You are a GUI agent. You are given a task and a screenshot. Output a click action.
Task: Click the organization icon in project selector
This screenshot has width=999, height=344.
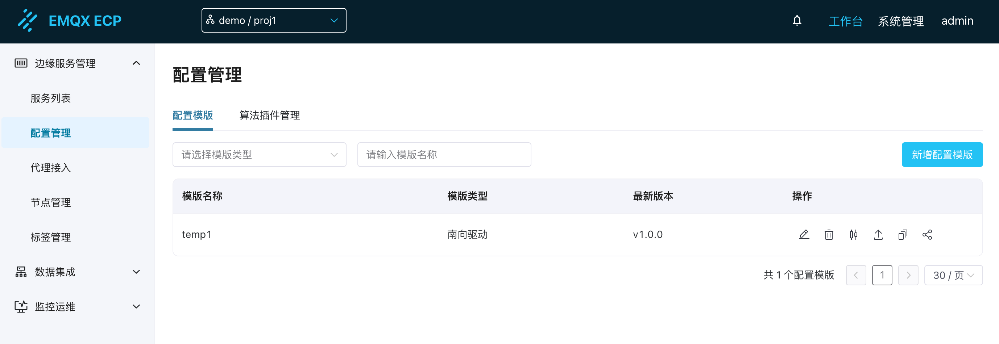210,20
